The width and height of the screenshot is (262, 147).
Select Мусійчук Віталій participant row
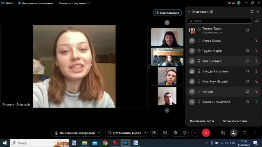[223, 81]
